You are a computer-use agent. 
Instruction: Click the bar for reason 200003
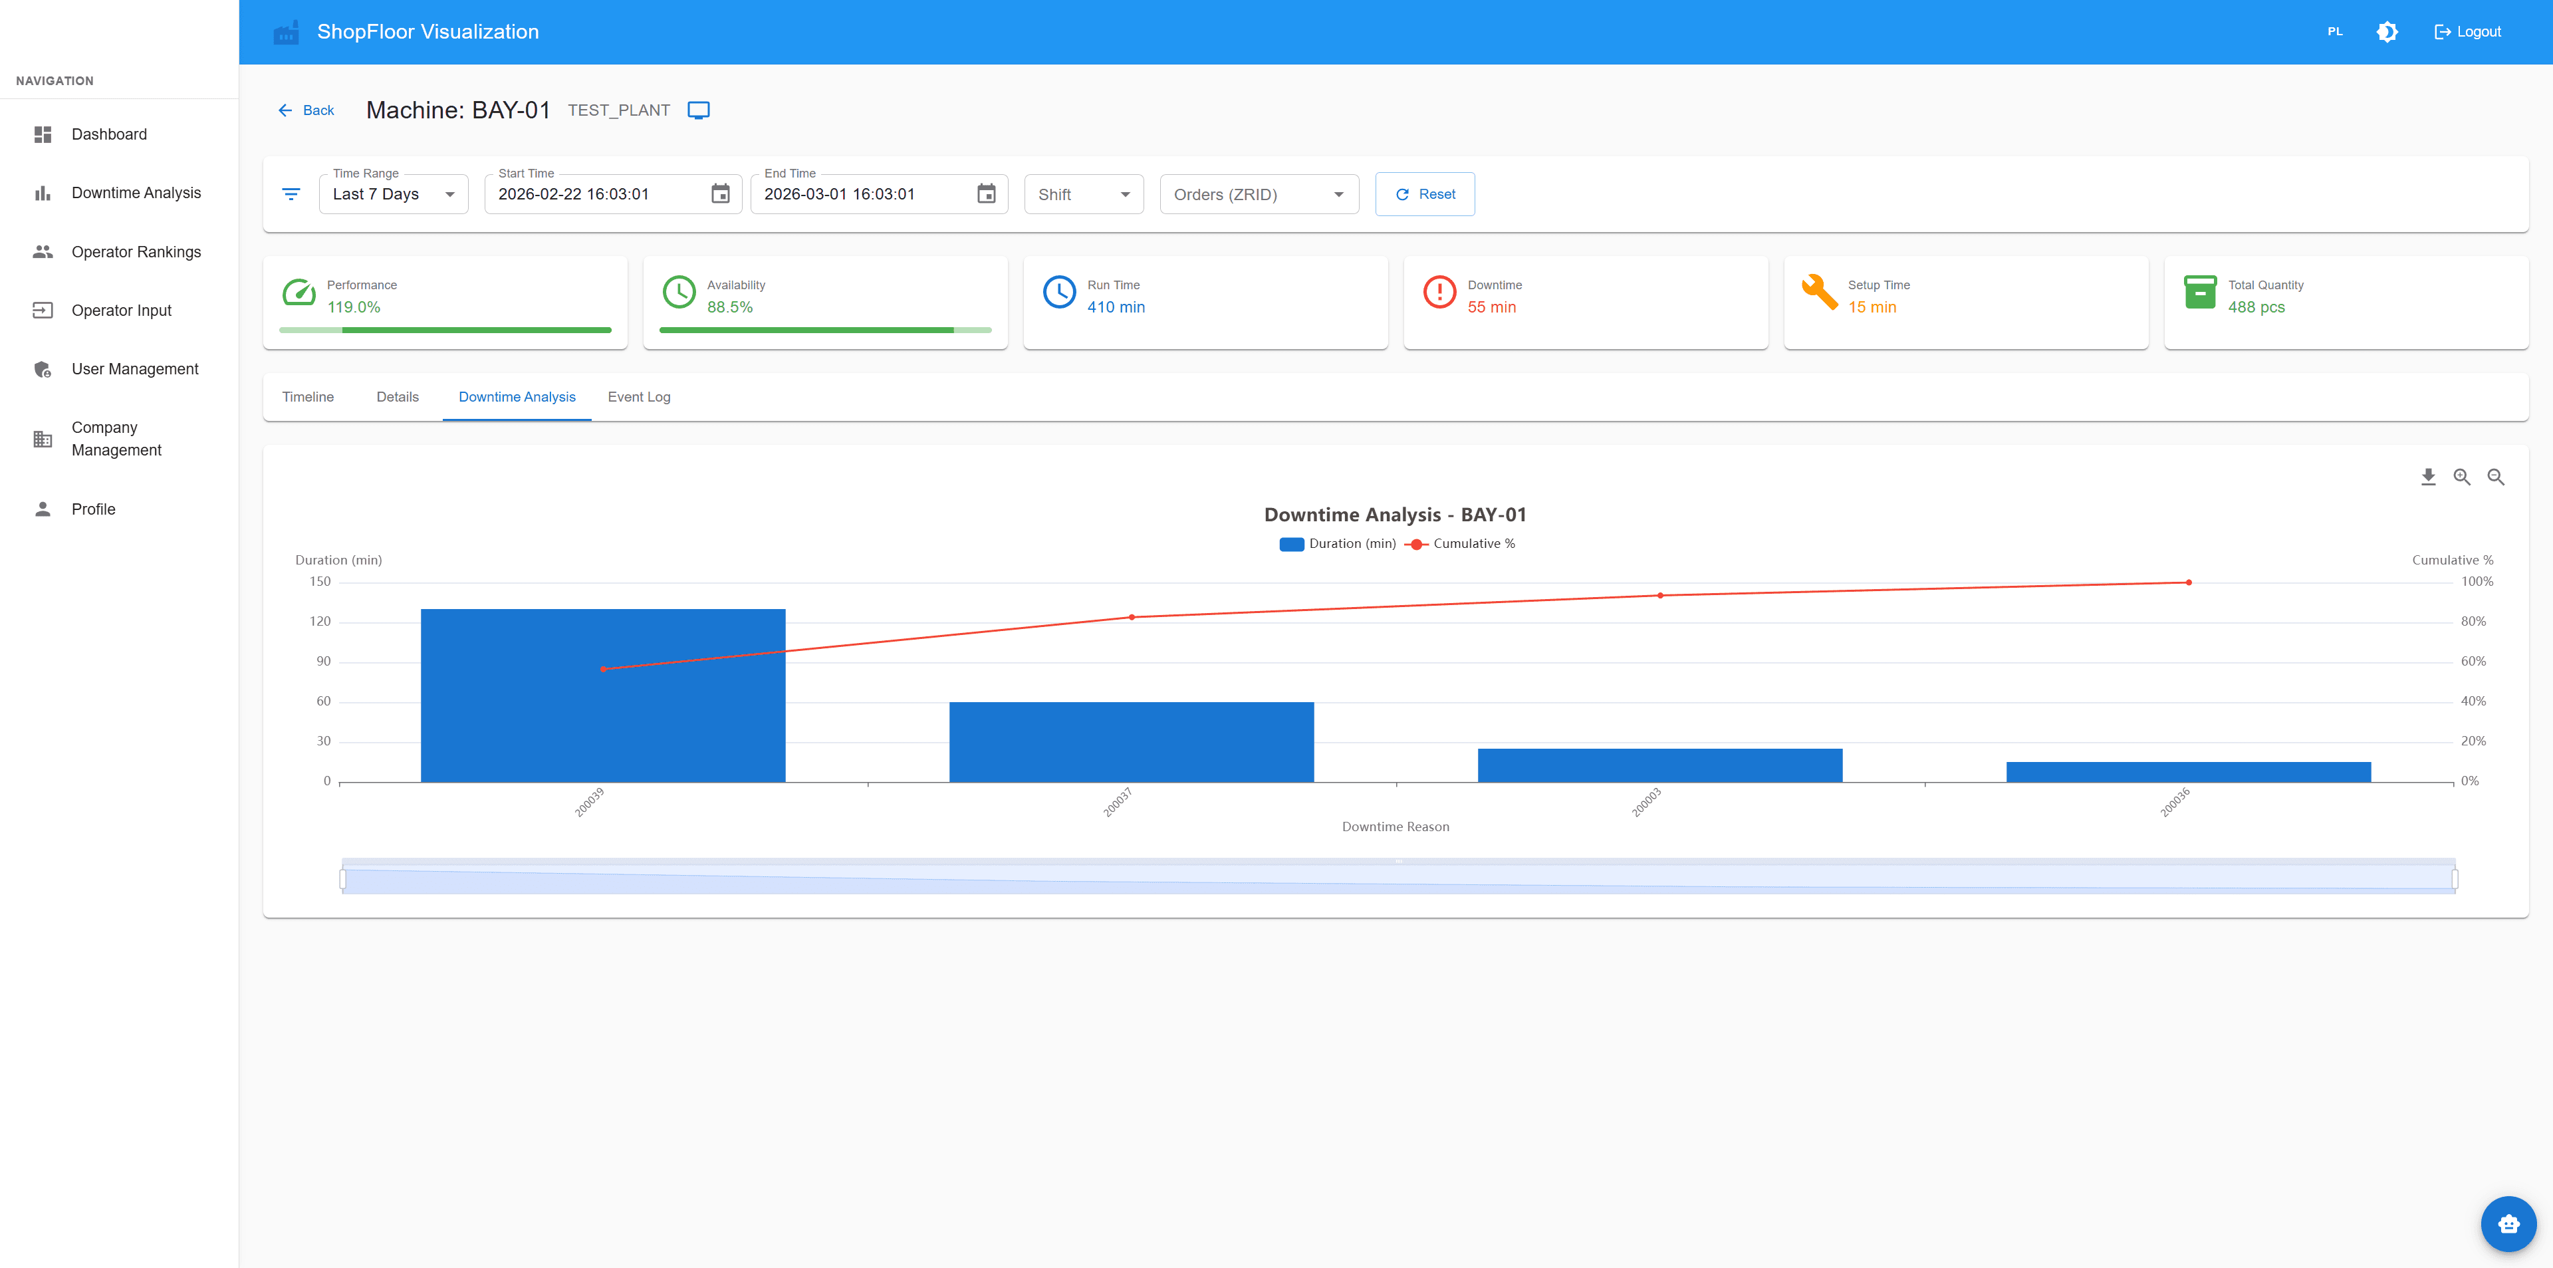click(x=1660, y=765)
